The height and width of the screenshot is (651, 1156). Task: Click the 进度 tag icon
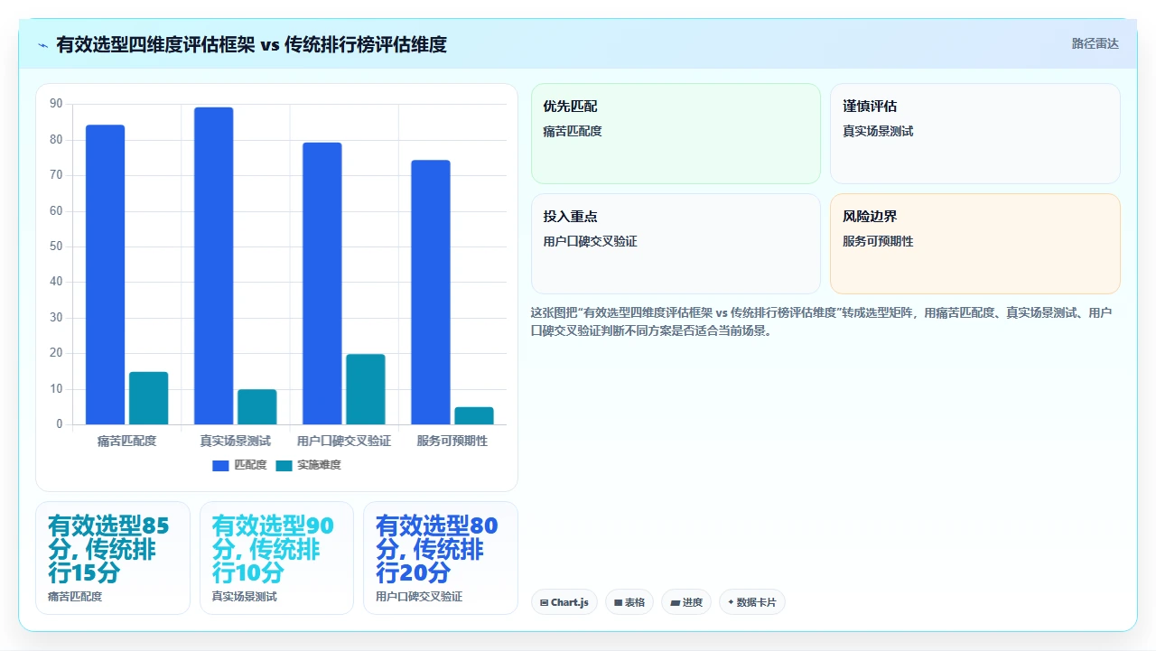tap(675, 602)
